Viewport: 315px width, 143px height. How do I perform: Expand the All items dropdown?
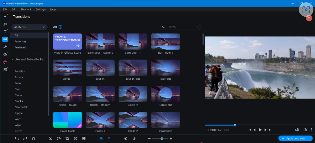tap(29, 27)
